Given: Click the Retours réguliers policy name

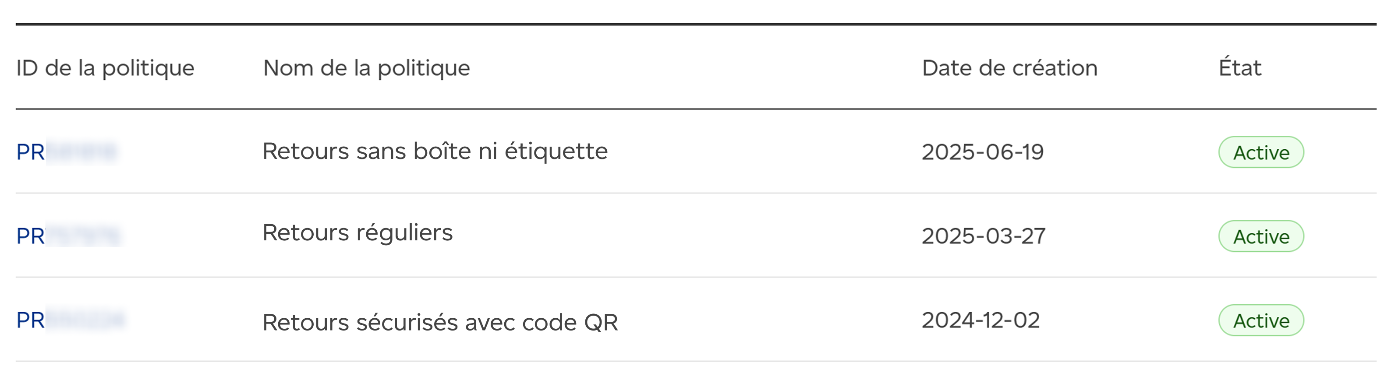Looking at the screenshot, I should point(357,233).
